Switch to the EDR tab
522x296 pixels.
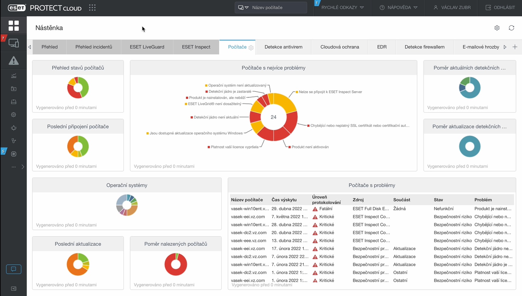(382, 47)
